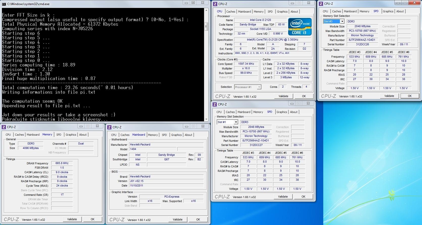
Task: Click the CPU-Z Z icon in CPU window
Action: 215,4
